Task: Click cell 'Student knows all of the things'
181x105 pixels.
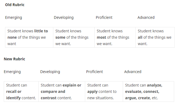Action: 155,37
